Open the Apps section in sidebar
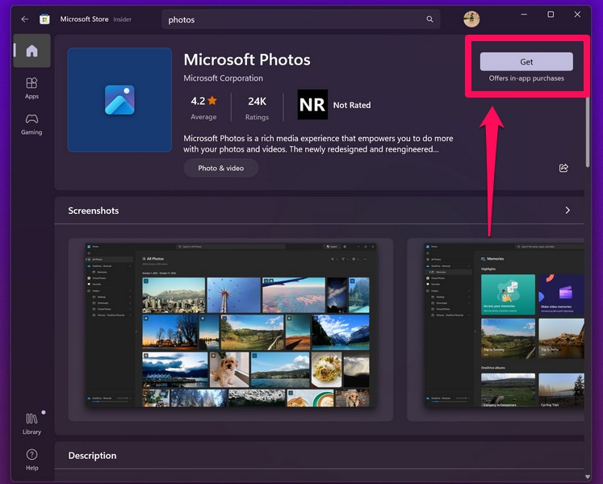 pos(31,88)
